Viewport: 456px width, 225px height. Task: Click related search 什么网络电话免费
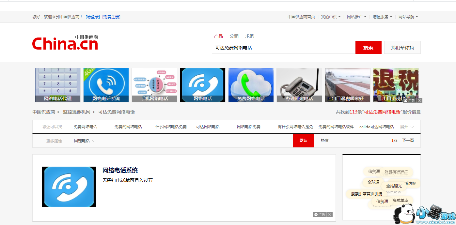[171, 127]
